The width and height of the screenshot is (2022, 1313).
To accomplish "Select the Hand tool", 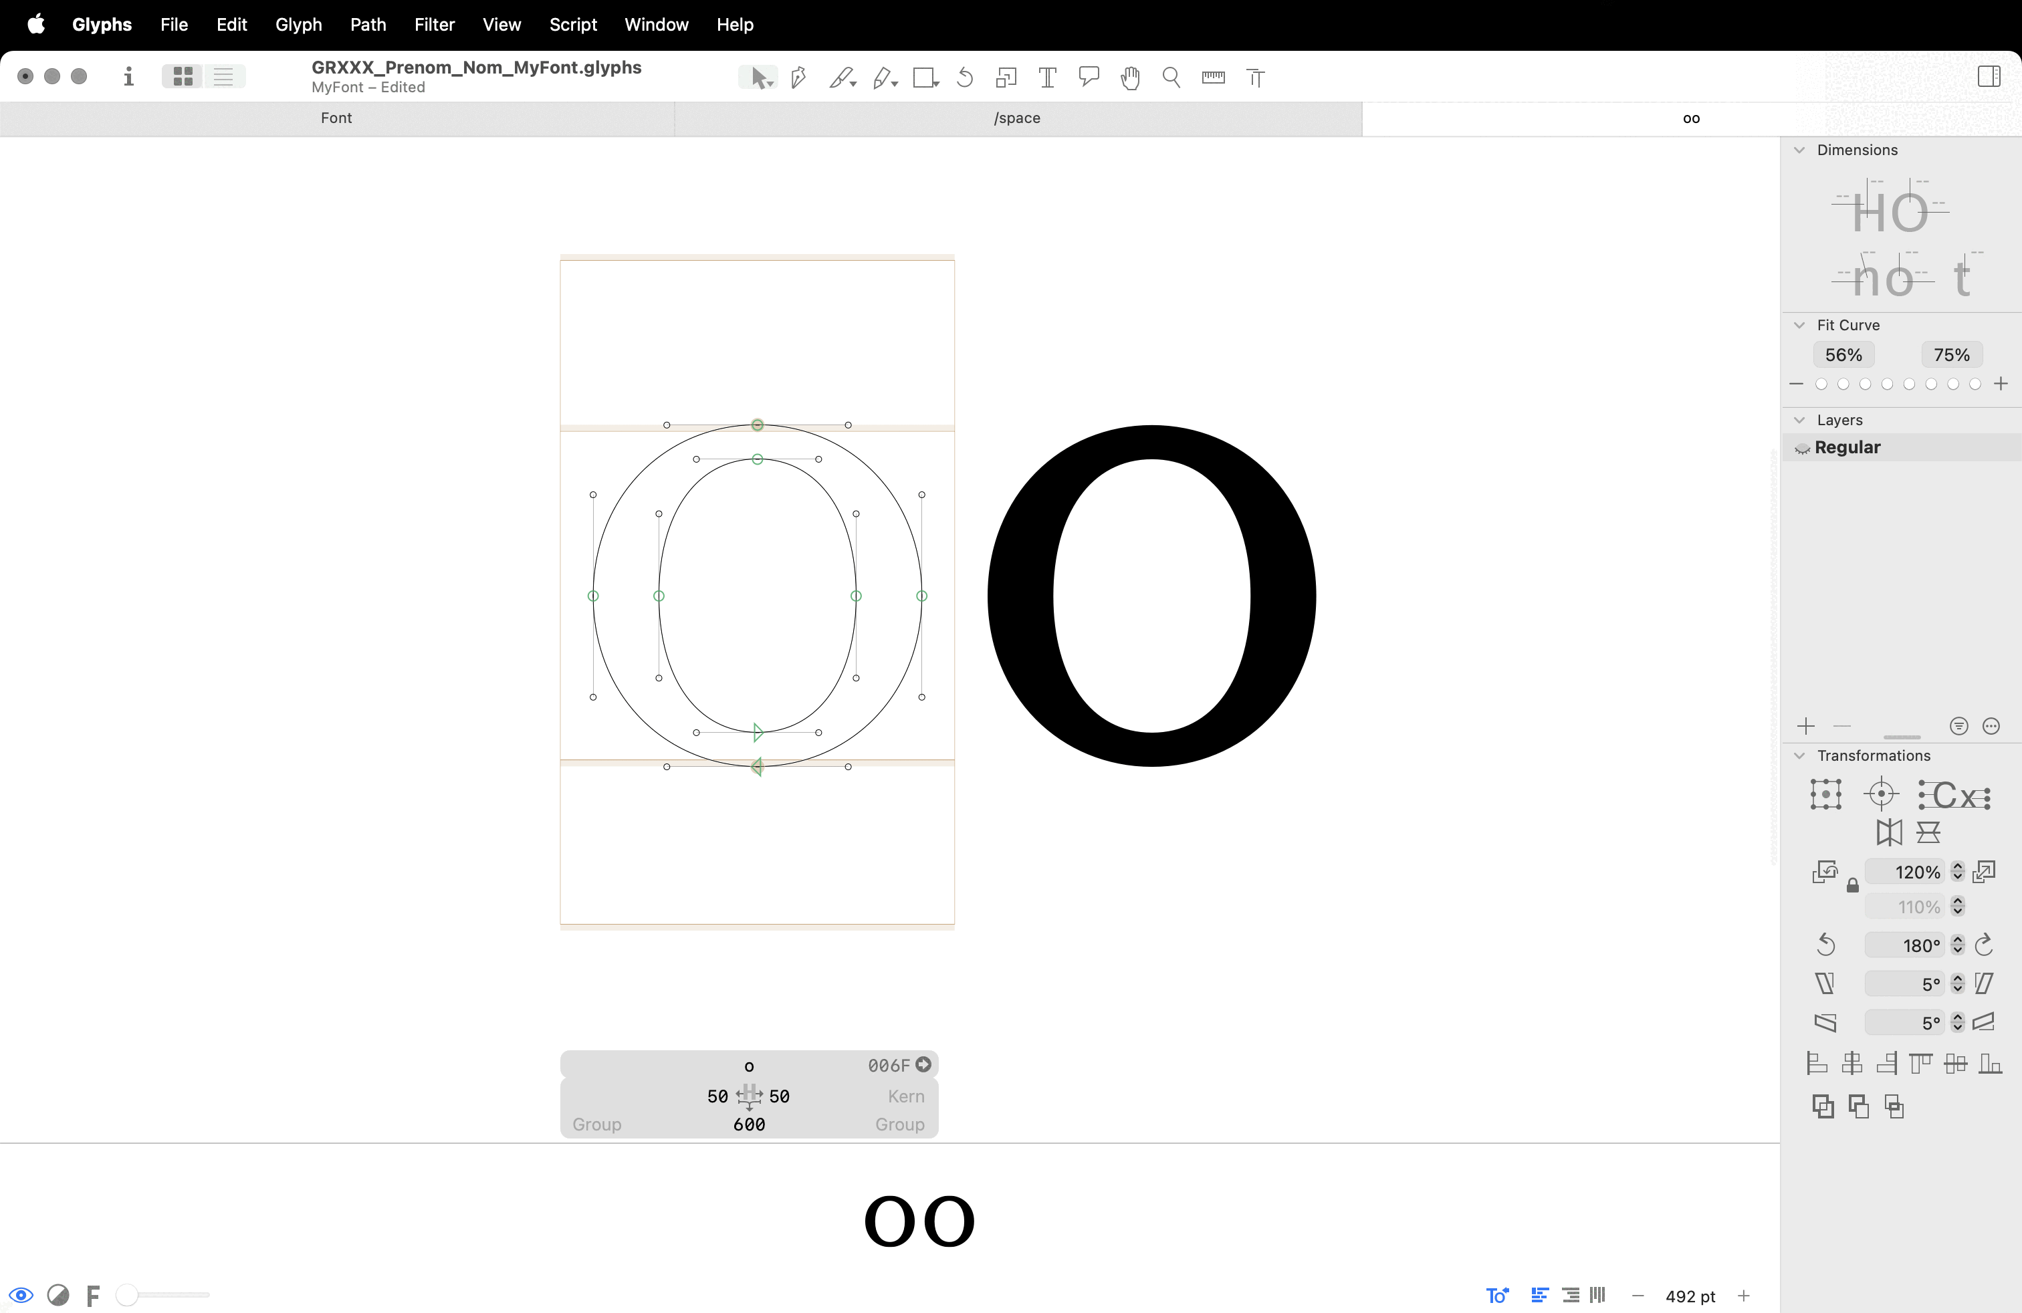I will pyautogui.click(x=1129, y=78).
